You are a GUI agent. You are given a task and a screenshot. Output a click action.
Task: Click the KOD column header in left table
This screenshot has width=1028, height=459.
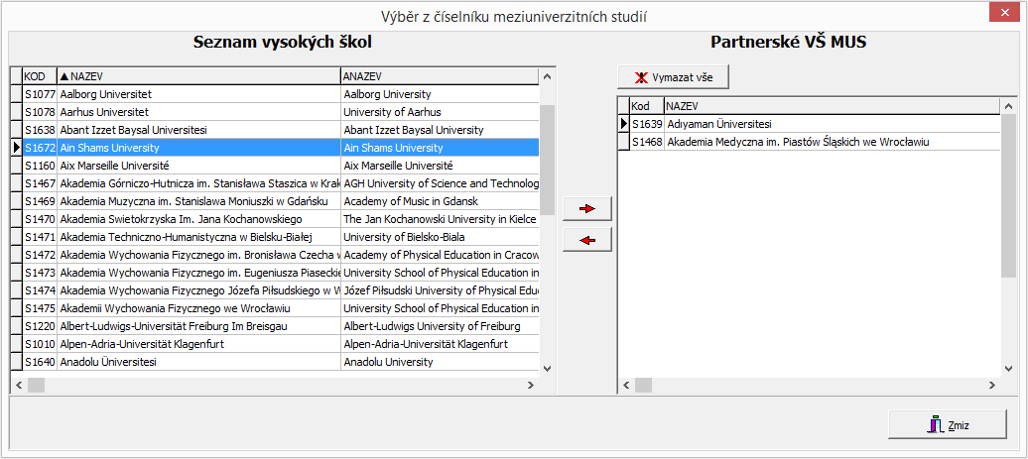[39, 76]
